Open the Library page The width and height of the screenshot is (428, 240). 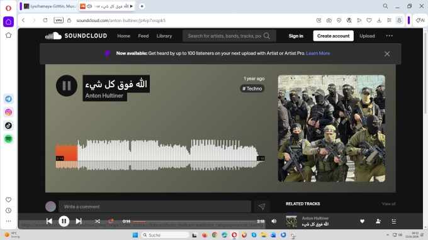(164, 36)
